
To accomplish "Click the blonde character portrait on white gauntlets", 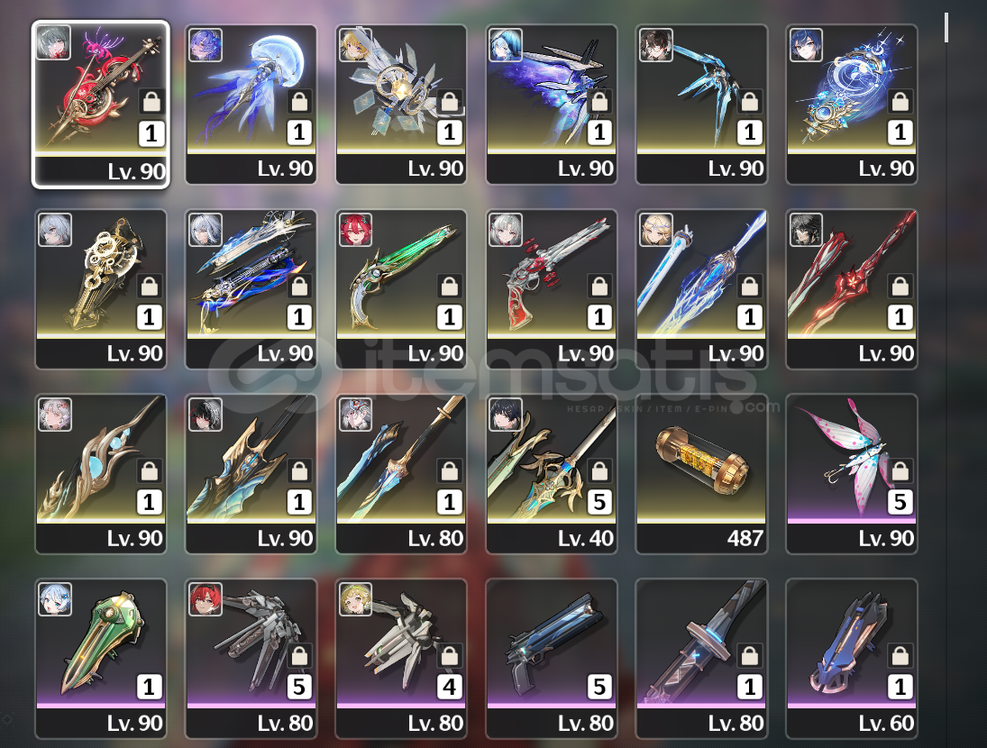I will 356,599.
